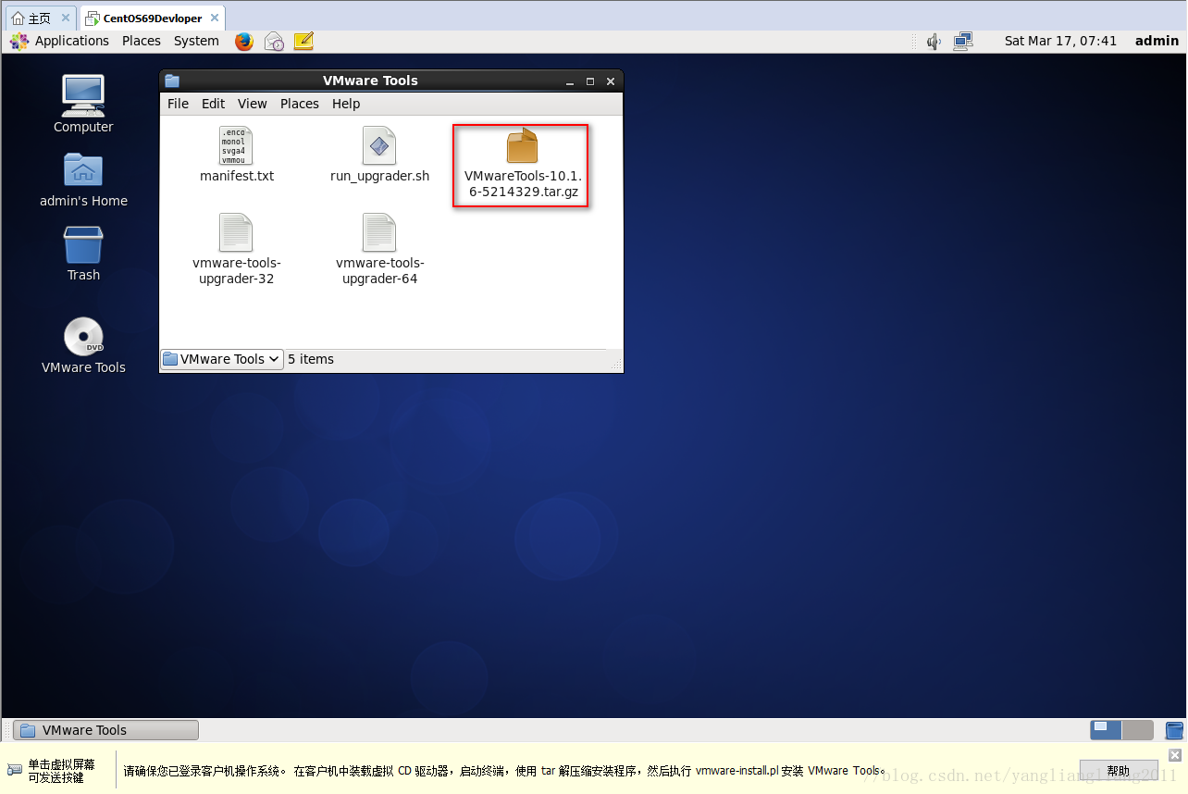Click the keyboard icon in VMware hint bar

pos(15,770)
